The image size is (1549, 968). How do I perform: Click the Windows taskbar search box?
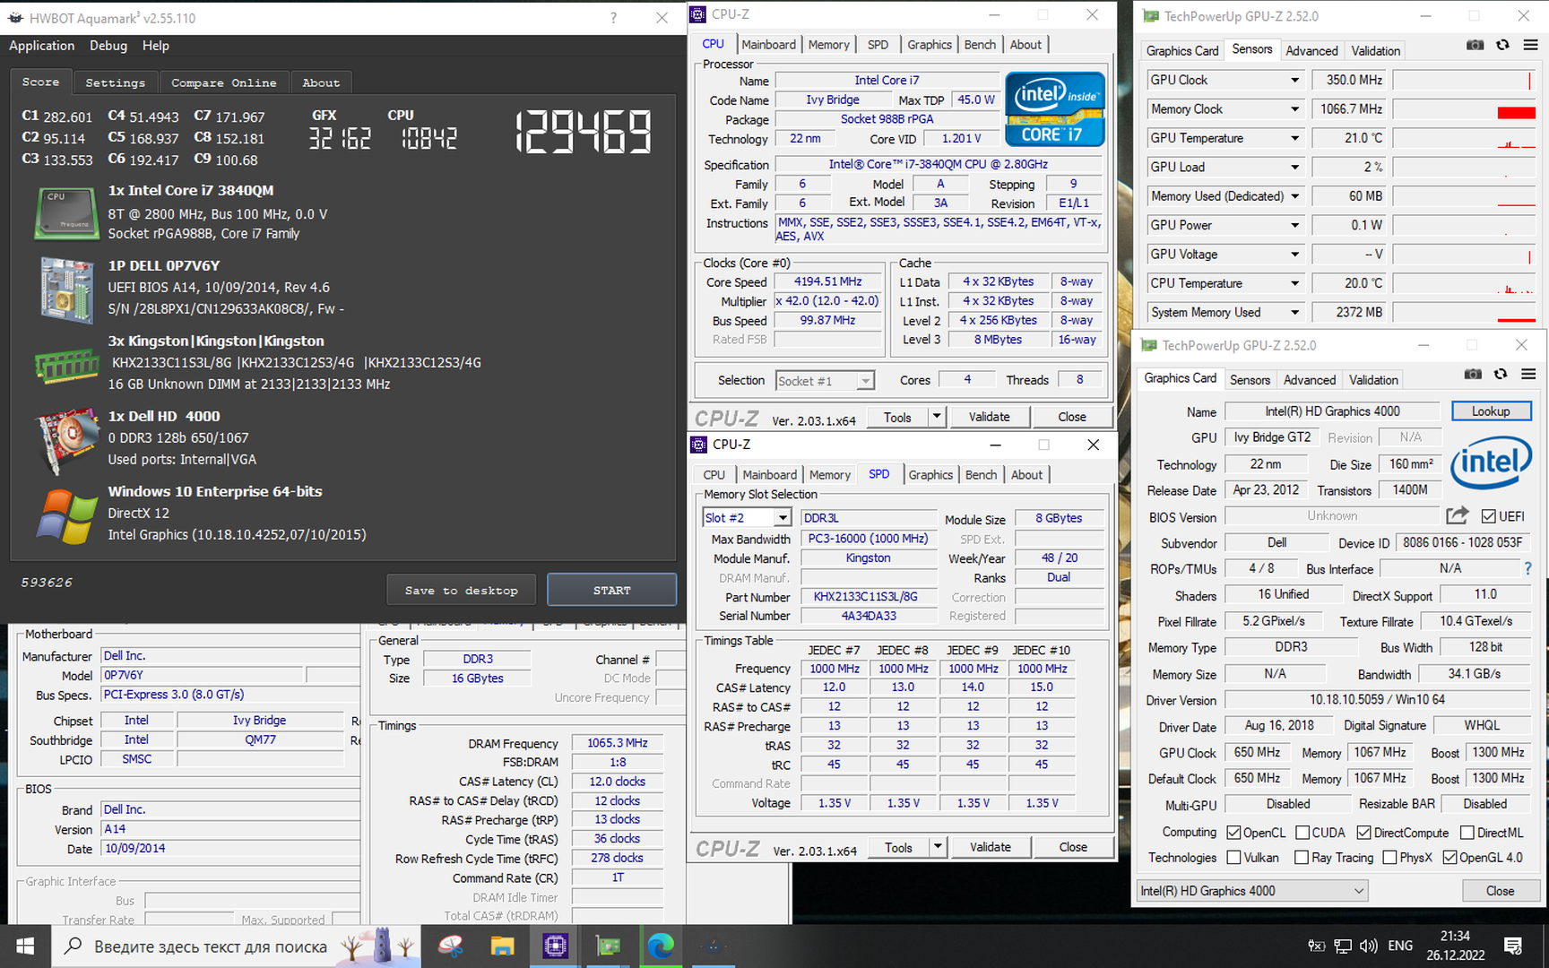[236, 946]
